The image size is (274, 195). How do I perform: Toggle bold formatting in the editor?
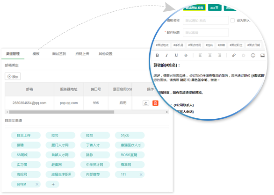pos(157,55)
